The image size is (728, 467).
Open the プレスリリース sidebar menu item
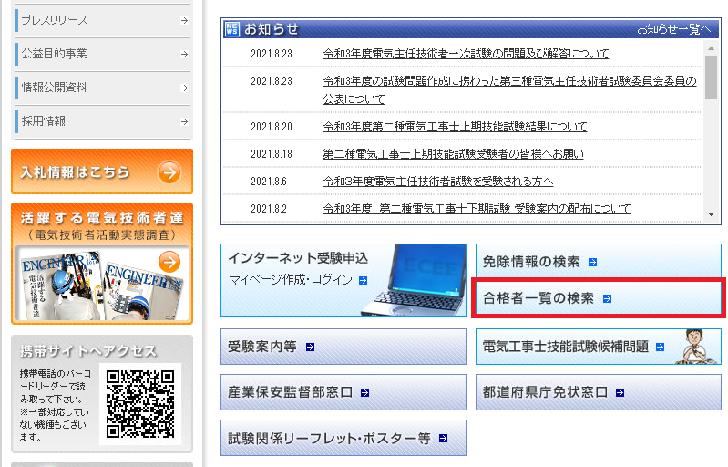[x=101, y=17]
